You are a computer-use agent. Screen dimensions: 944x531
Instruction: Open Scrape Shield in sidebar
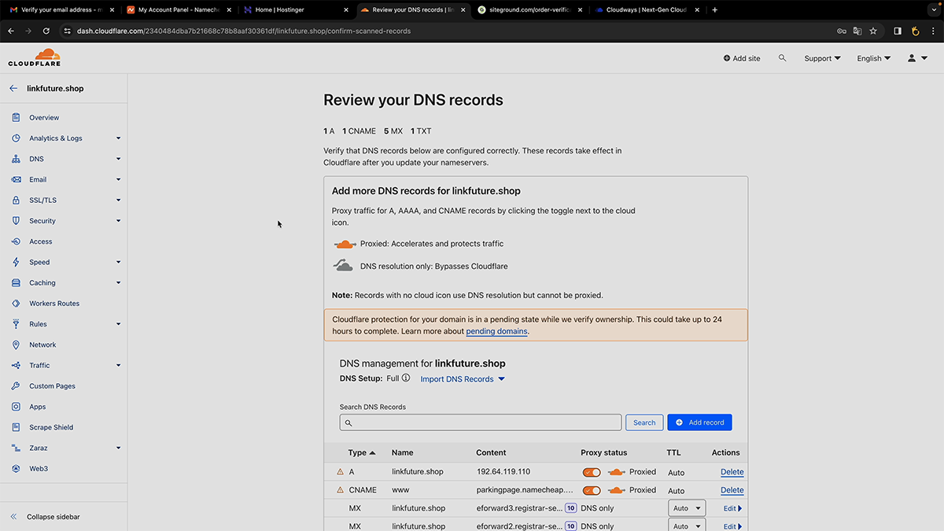(x=51, y=427)
